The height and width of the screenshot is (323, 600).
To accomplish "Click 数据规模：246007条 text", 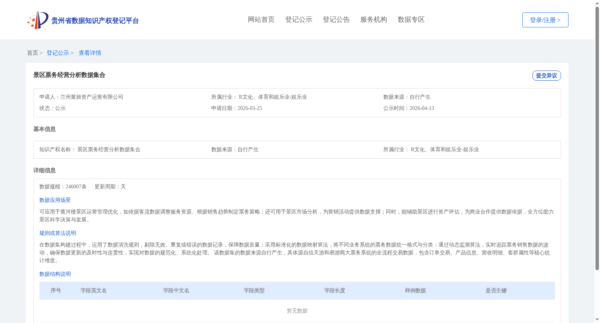I will pos(63,186).
